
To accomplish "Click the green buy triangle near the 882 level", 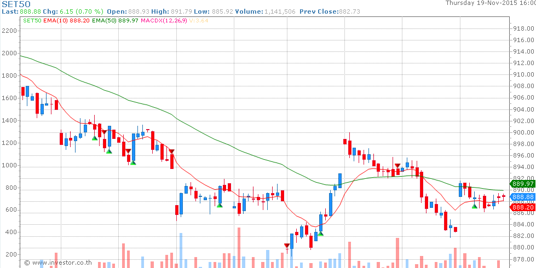I will [x=320, y=234].
